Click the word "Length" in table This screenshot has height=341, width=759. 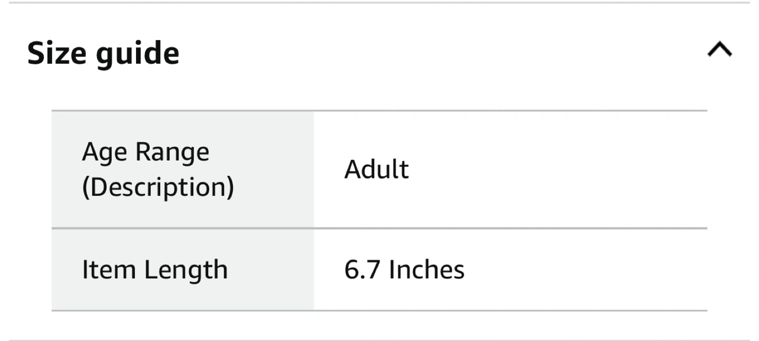pyautogui.click(x=186, y=270)
